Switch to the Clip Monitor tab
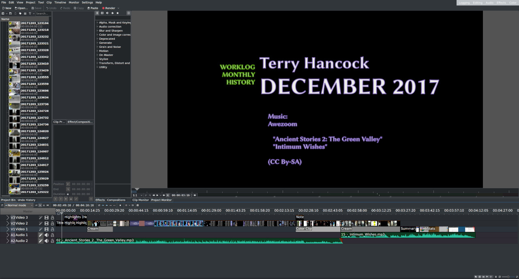This screenshot has width=519, height=279. tap(140, 200)
